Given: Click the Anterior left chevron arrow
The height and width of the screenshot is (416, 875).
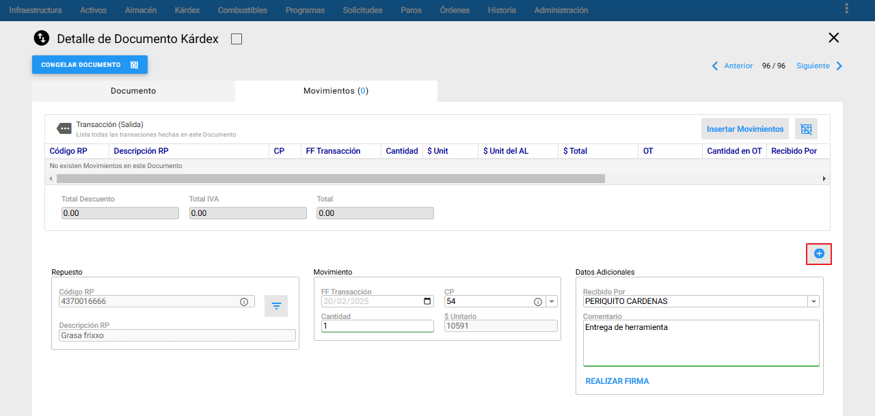Looking at the screenshot, I should click(715, 66).
